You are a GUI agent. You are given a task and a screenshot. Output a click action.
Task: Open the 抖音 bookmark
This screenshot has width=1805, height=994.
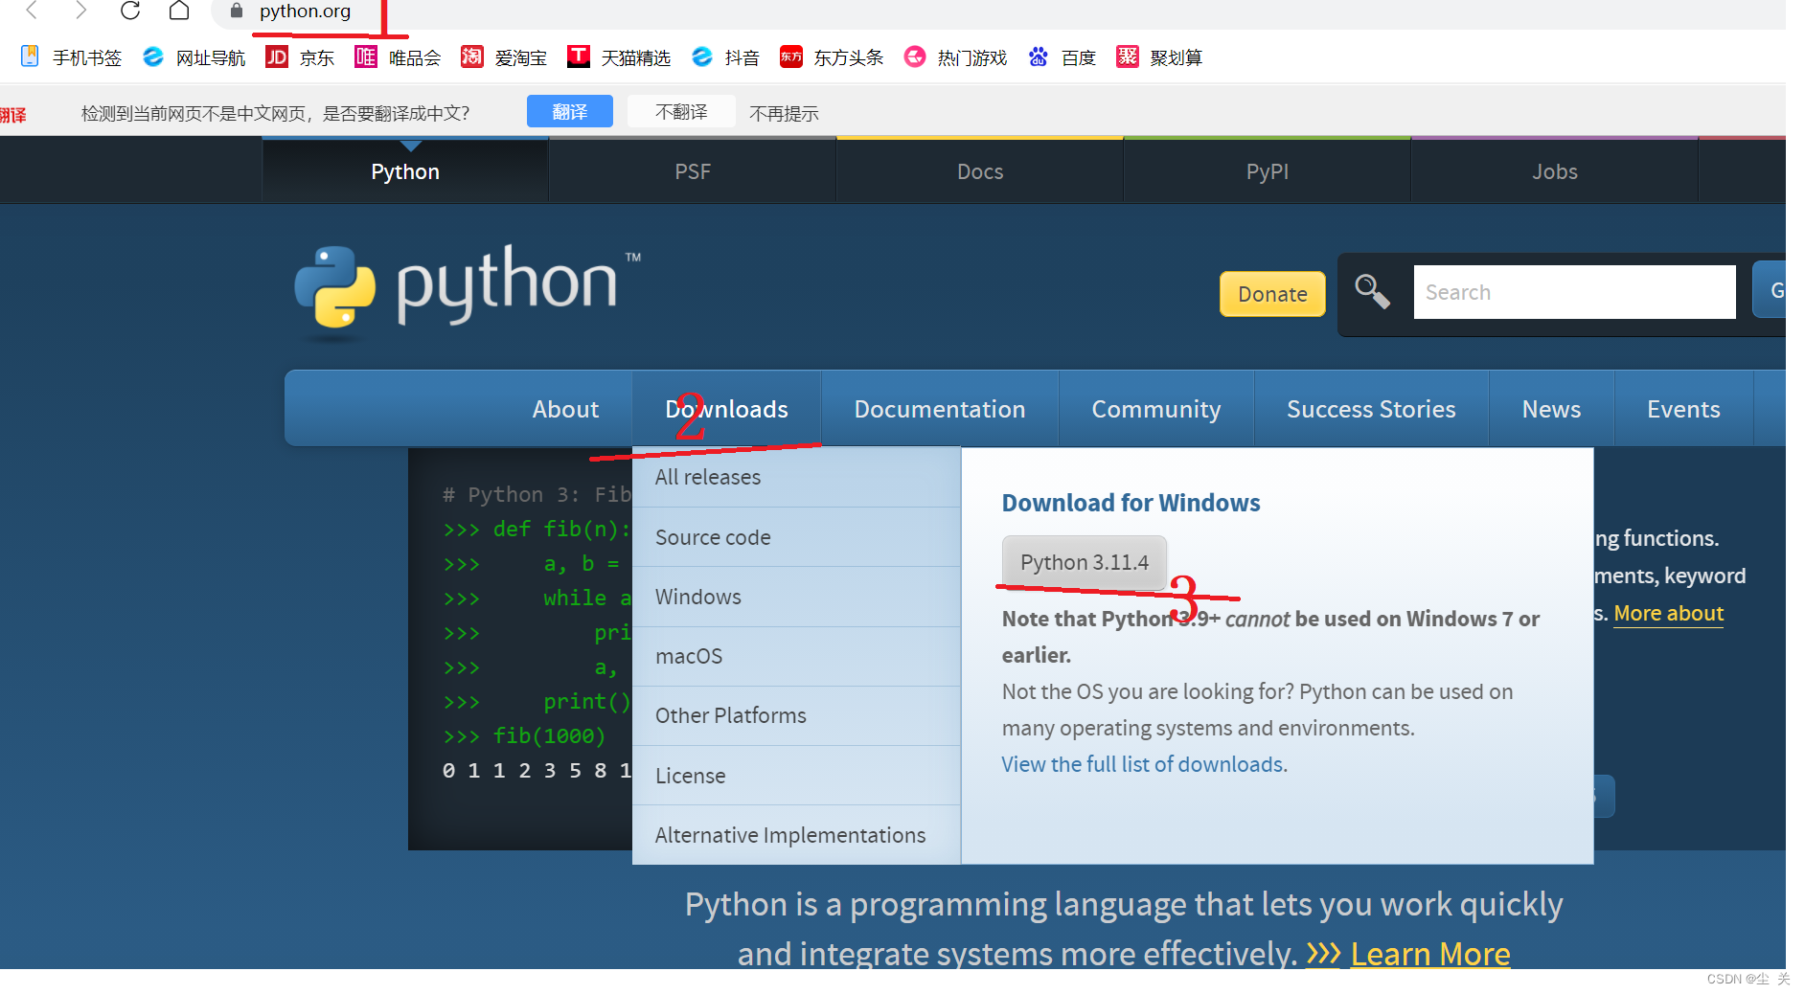725,57
